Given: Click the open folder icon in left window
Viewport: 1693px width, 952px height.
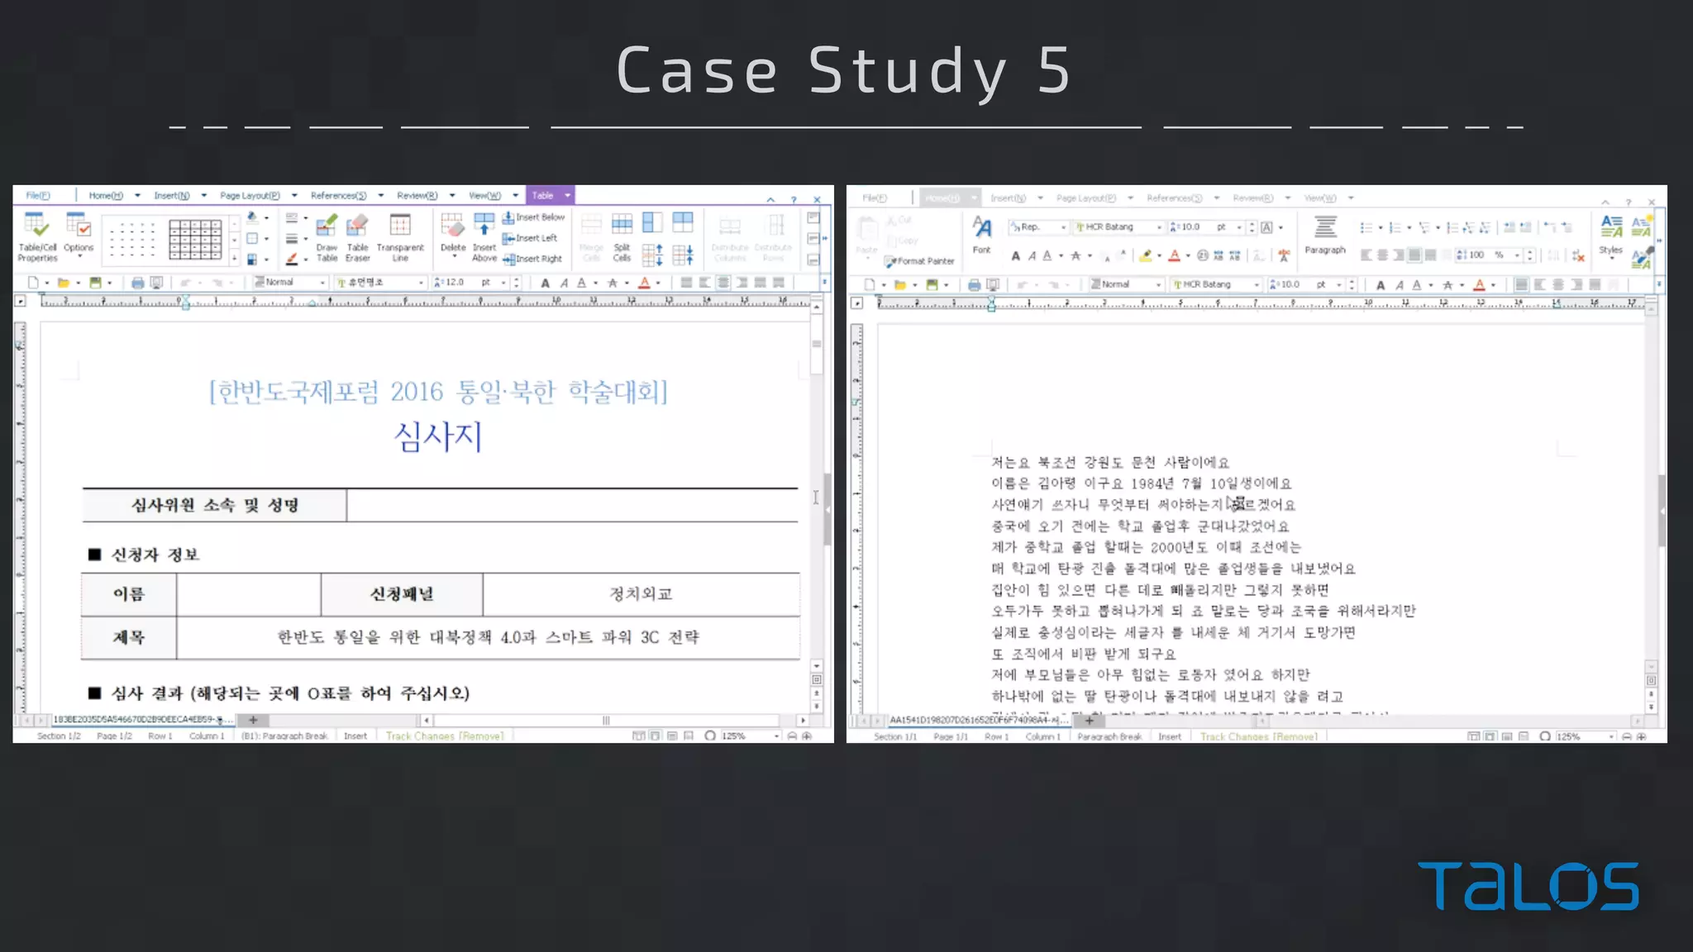Looking at the screenshot, I should [x=64, y=283].
